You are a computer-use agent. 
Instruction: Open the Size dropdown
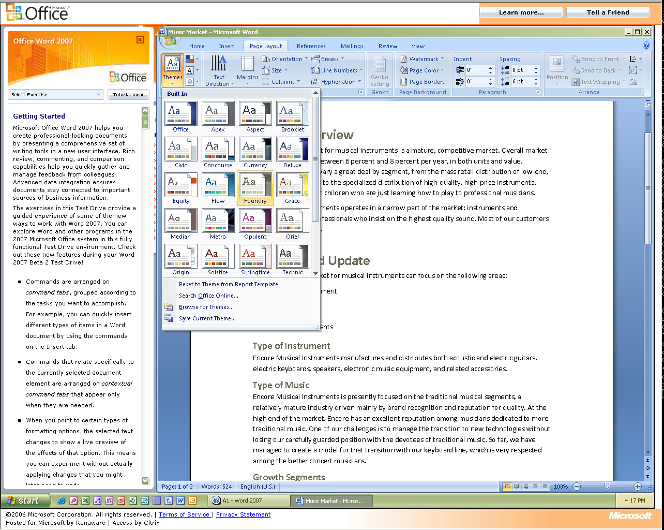(x=275, y=70)
